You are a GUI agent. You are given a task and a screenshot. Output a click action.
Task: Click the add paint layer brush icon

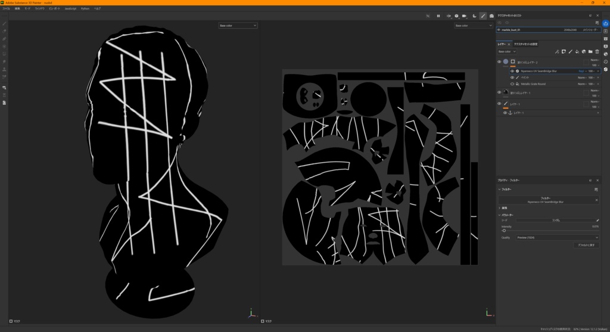(x=570, y=51)
